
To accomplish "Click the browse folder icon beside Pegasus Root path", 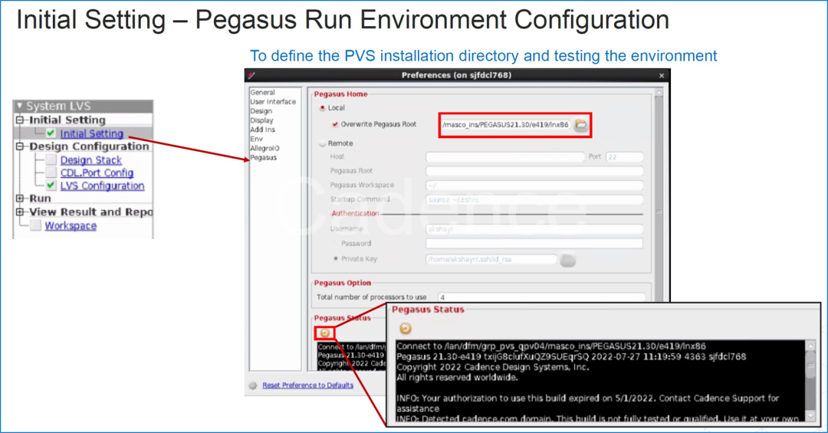I will click(581, 125).
